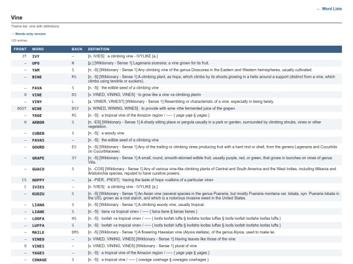Select the word GRAPE
Image resolution: width=353 pixels, height=264 pixels.
[38, 158]
